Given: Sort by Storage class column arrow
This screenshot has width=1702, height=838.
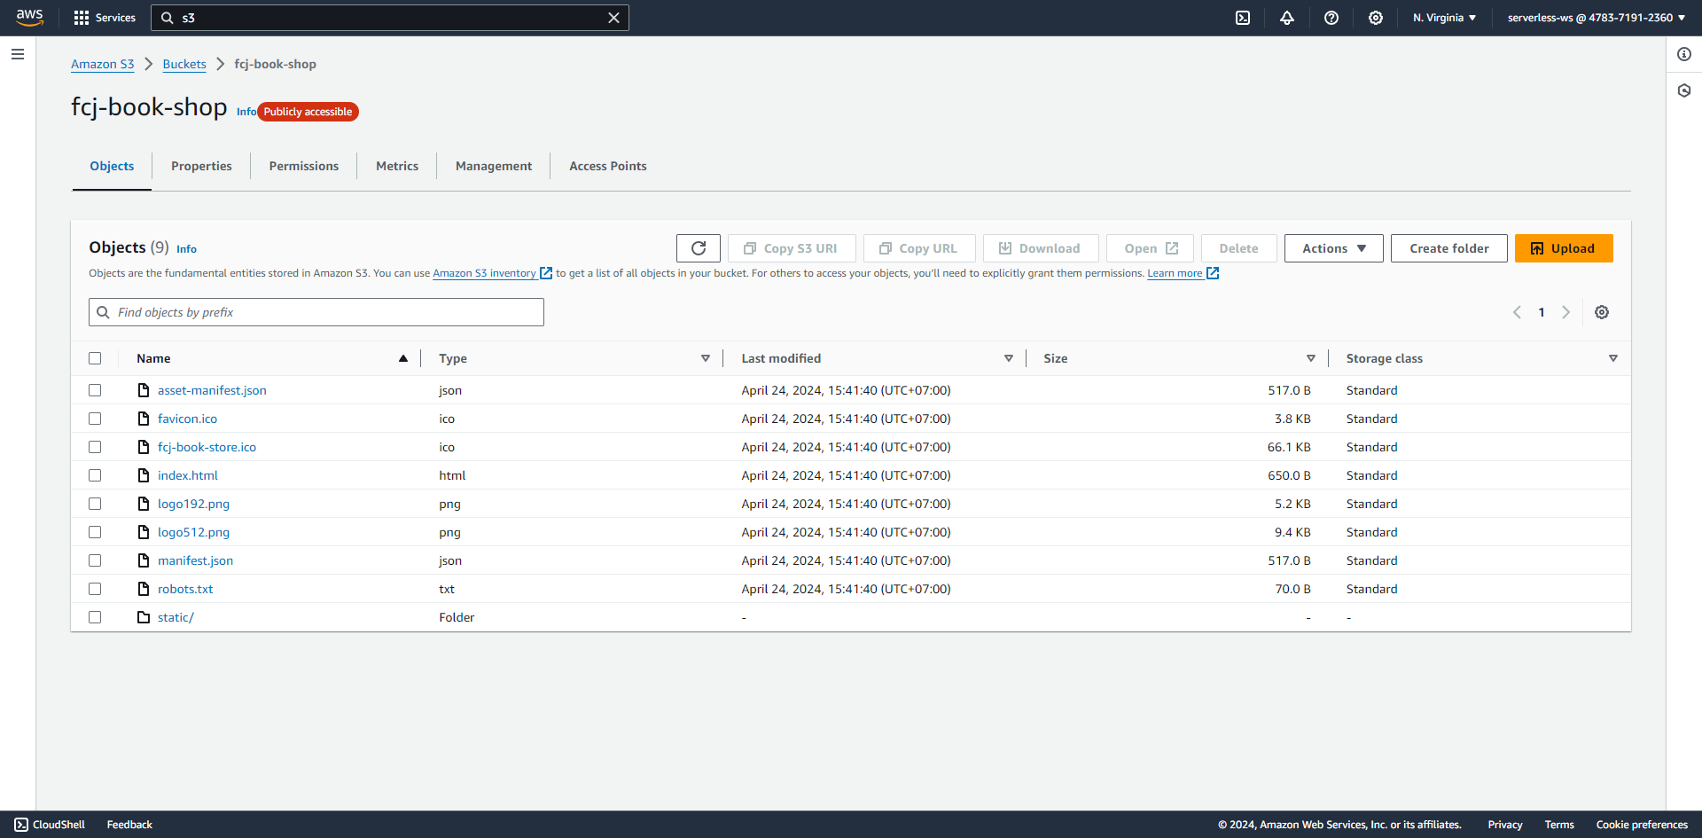Looking at the screenshot, I should 1613,358.
